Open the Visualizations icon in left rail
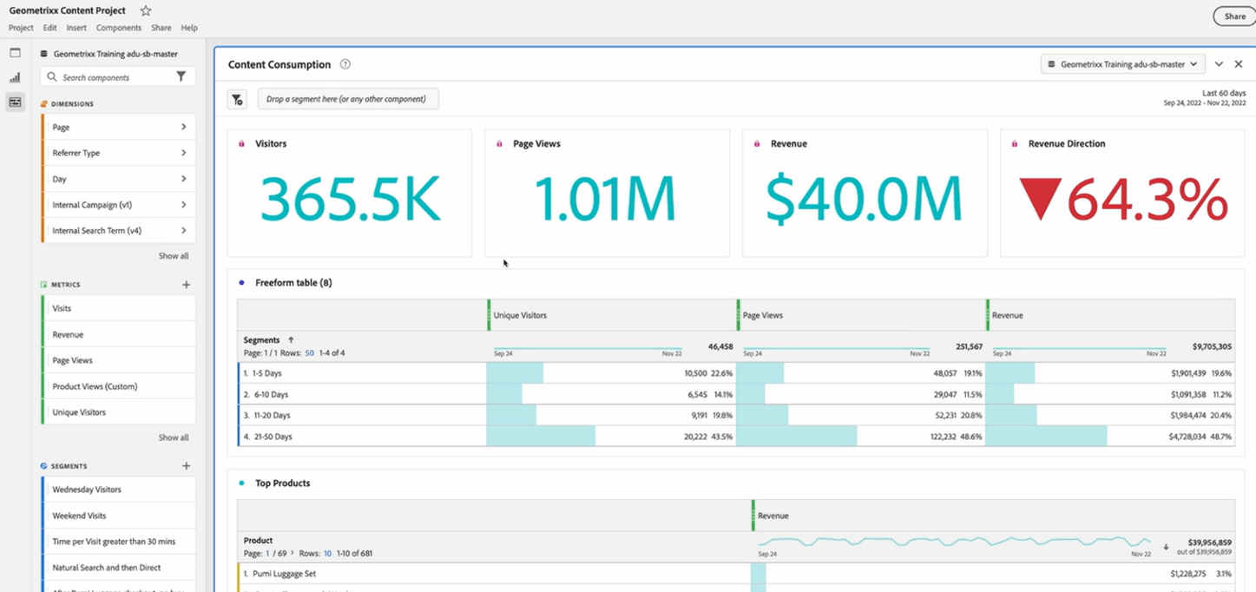Image resolution: width=1256 pixels, height=592 pixels. 15,77
